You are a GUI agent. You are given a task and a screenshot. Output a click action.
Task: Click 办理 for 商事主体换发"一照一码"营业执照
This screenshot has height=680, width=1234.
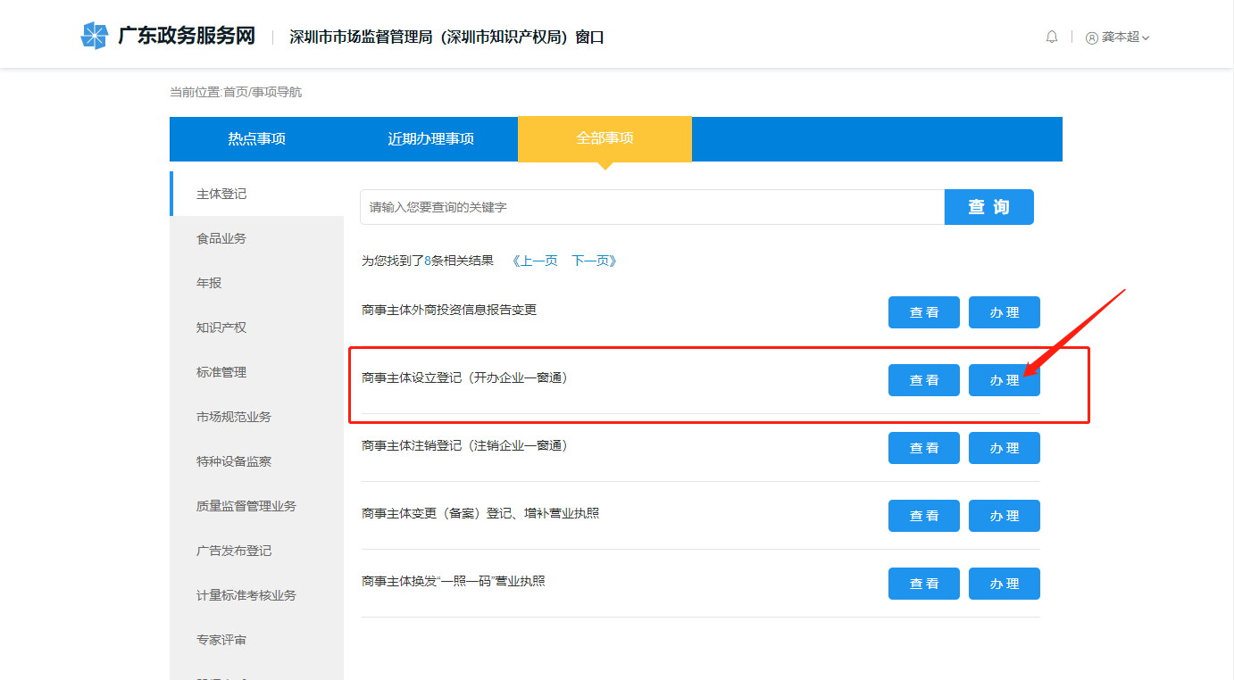coord(1004,583)
